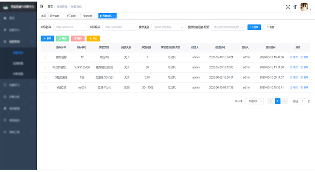Click the 预警类别 cell 电压(V)
Viewport: 315px width, 172px height.
104,57
